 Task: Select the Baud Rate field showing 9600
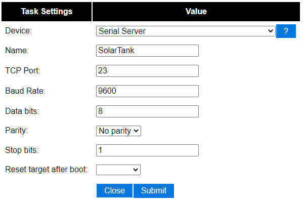147,91
